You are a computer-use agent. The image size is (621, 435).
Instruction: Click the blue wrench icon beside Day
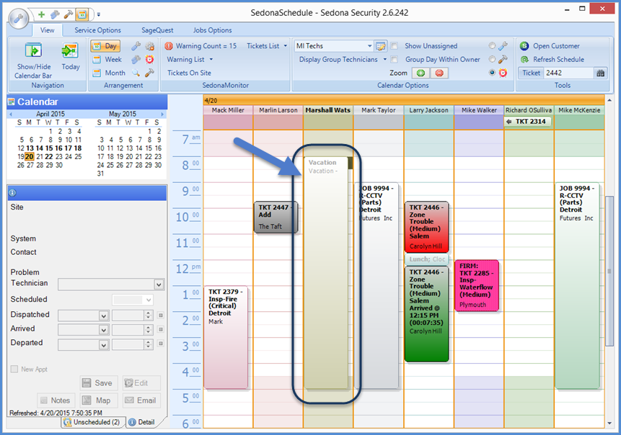136,46
